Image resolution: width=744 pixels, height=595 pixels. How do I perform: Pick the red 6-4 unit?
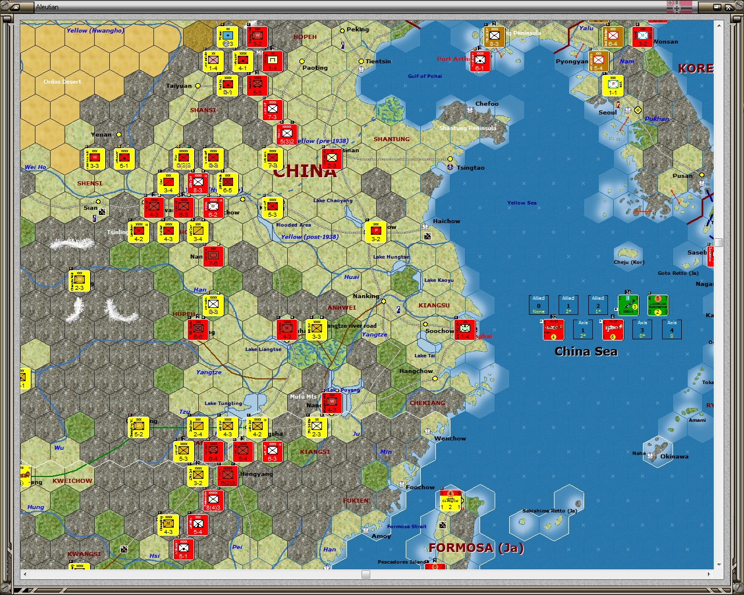click(213, 451)
